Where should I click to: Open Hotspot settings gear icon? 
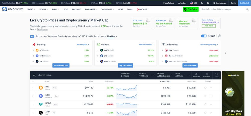pos(219,36)
